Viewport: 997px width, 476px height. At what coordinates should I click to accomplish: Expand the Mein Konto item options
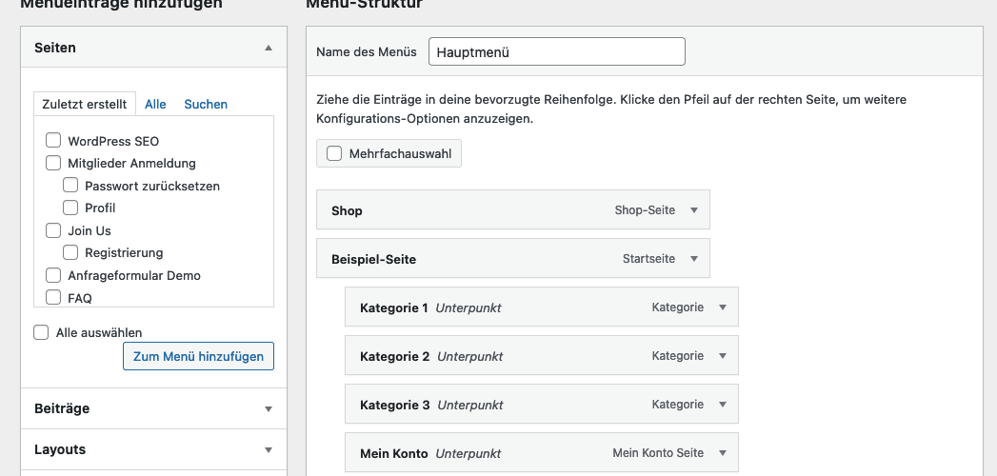[723, 453]
